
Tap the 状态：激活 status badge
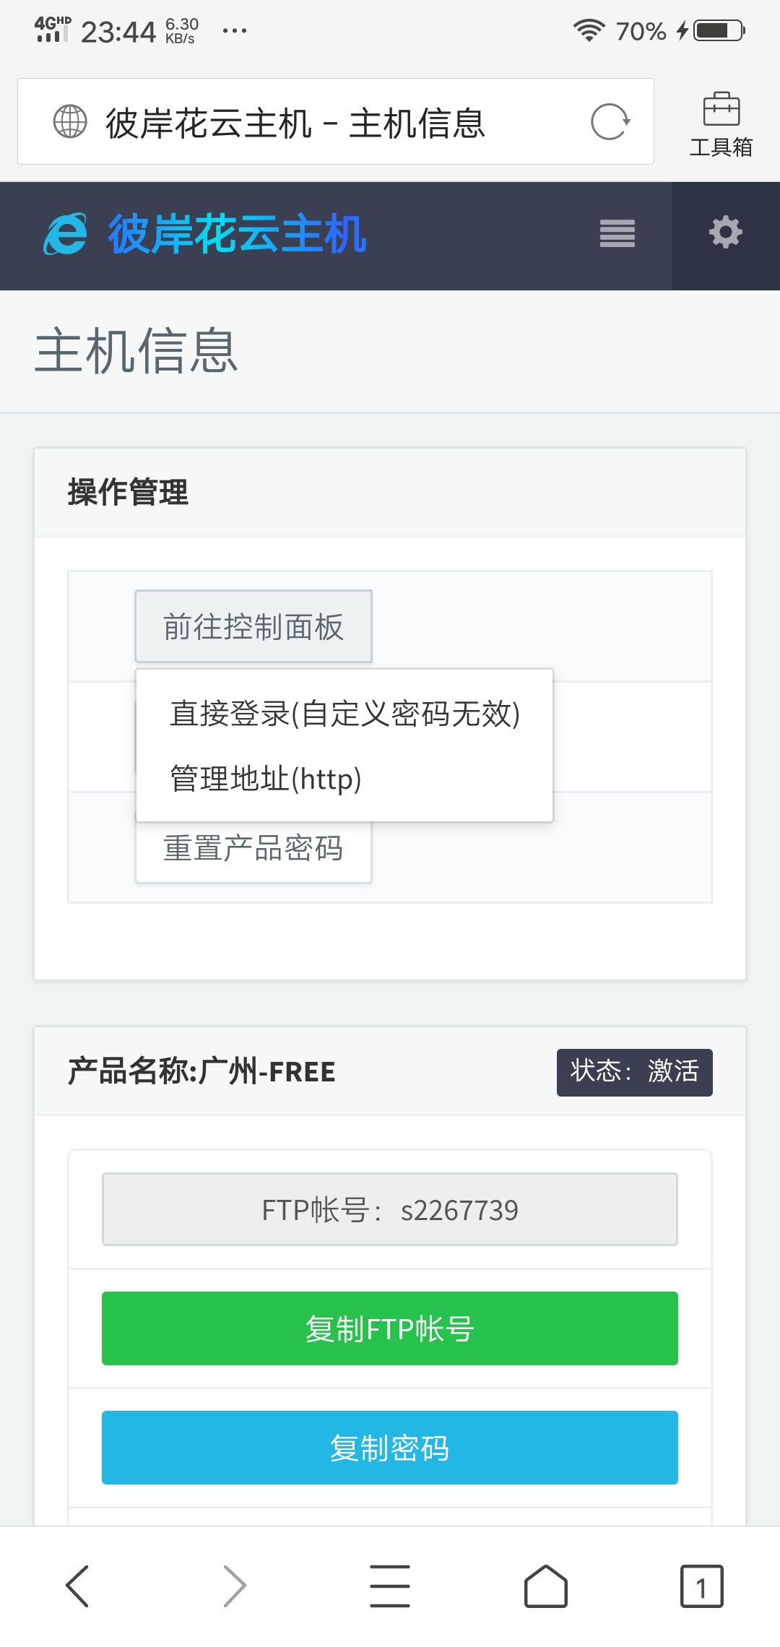635,1072
